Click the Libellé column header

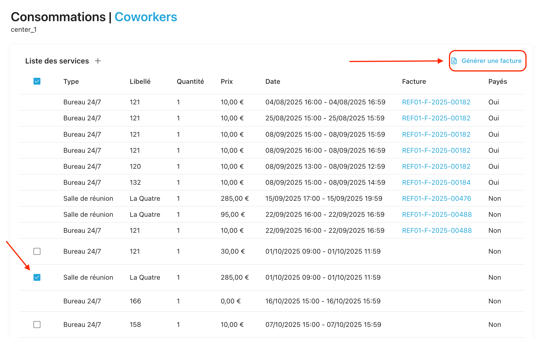[140, 81]
